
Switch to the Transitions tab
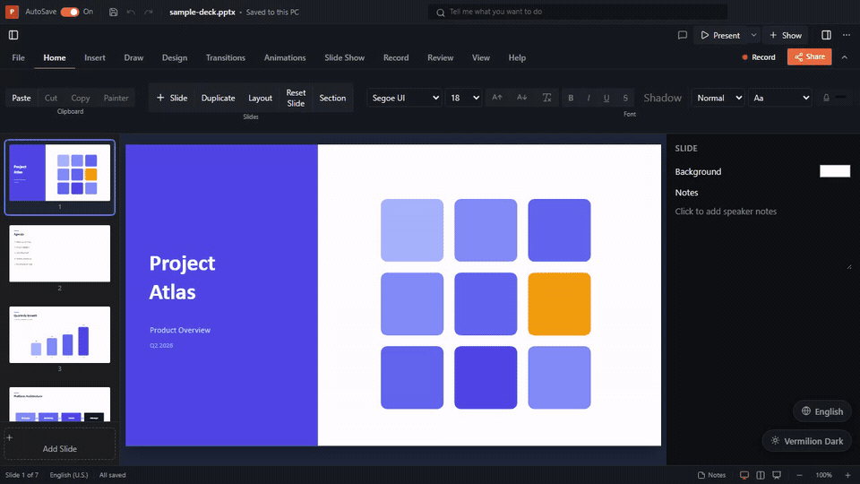[226, 57]
